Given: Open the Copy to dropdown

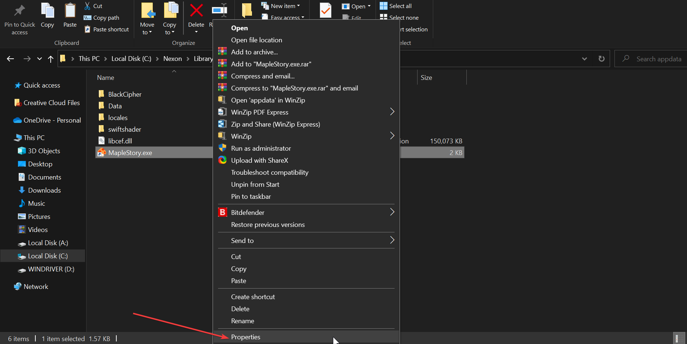Looking at the screenshot, I should coord(170,28).
